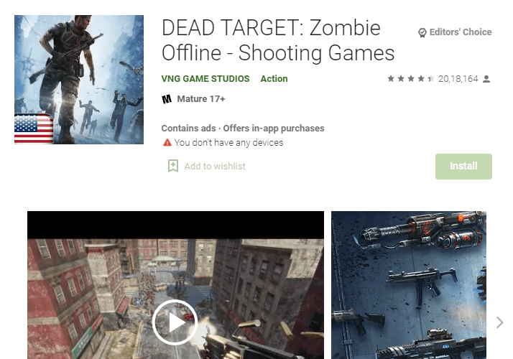Open the Action category link
This screenshot has height=359, width=513.
[274, 79]
